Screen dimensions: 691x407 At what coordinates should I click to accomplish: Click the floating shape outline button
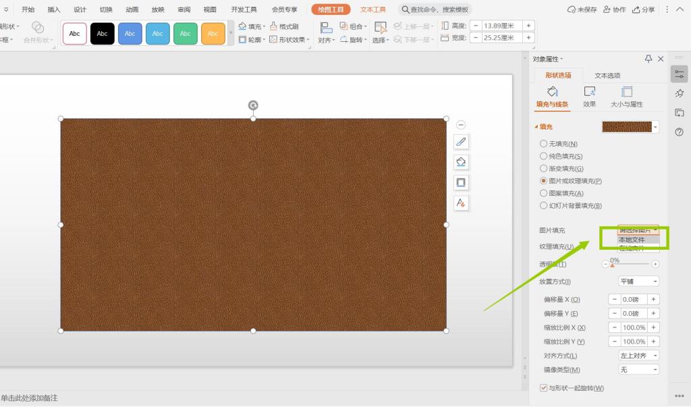[x=461, y=182]
